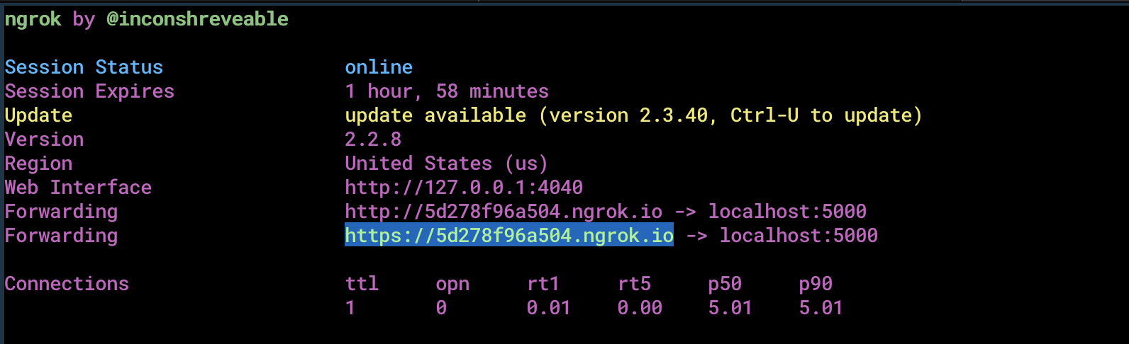This screenshot has width=1129, height=344.
Task: Select the rt1 value '0.01'
Action: click(549, 308)
